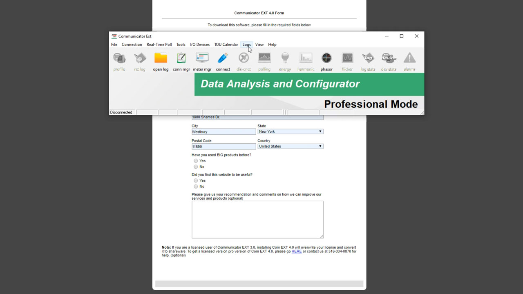Open the meter mgr tool
The height and width of the screenshot is (294, 523).
pos(202,61)
